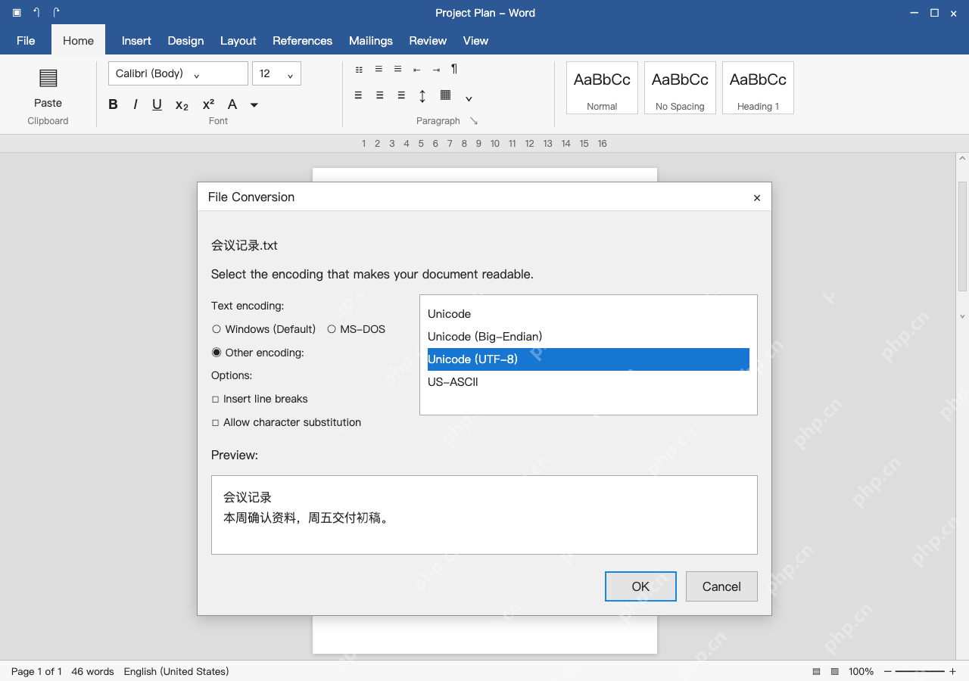Close the File Conversion dialog
This screenshot has height=681, width=969.
pos(757,197)
